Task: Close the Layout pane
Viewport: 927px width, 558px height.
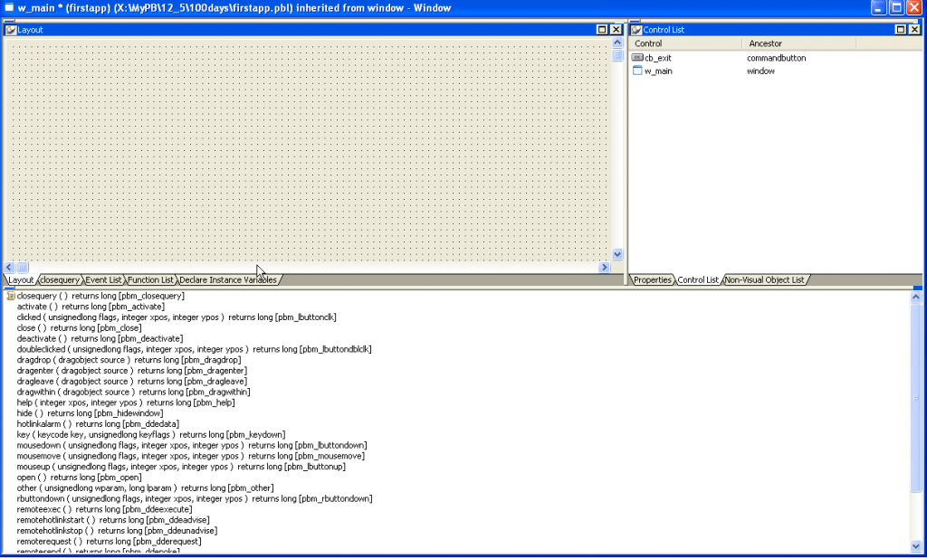Action: click(x=616, y=30)
